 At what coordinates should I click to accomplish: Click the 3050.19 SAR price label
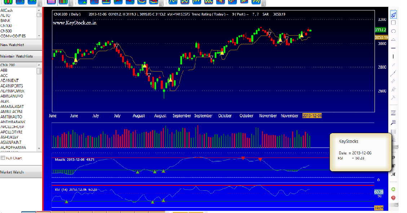[381, 37]
